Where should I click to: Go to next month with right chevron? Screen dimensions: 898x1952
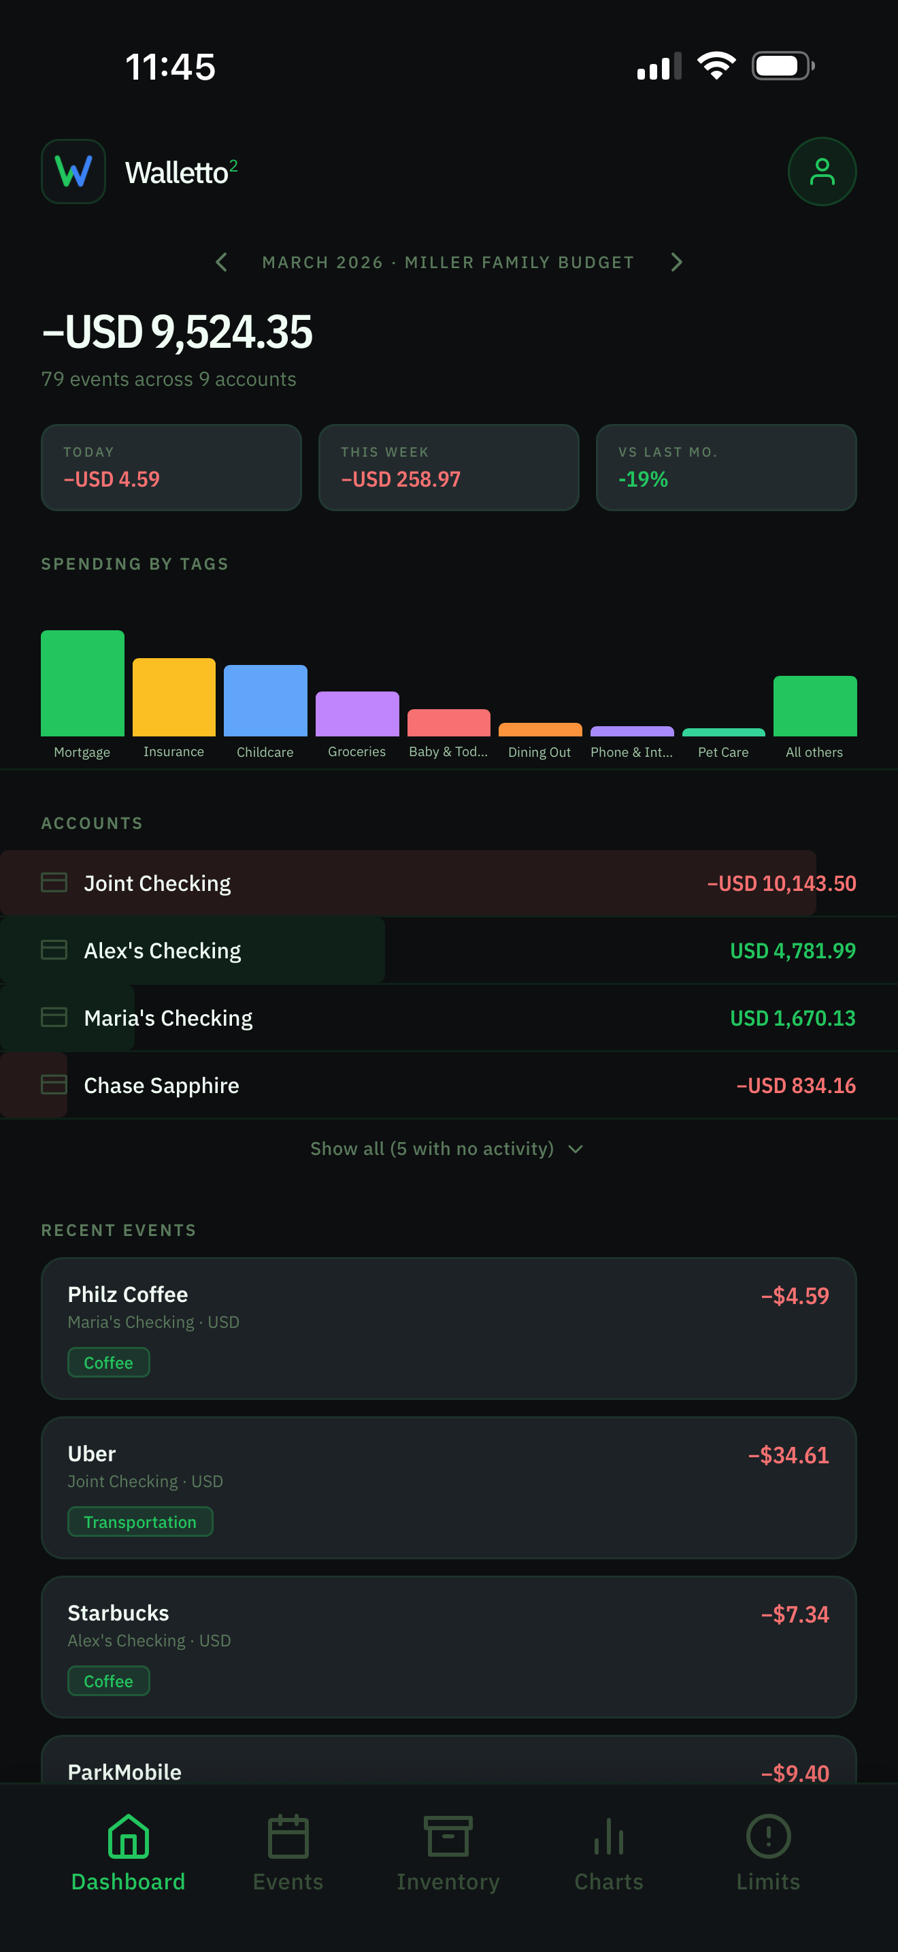click(x=676, y=262)
